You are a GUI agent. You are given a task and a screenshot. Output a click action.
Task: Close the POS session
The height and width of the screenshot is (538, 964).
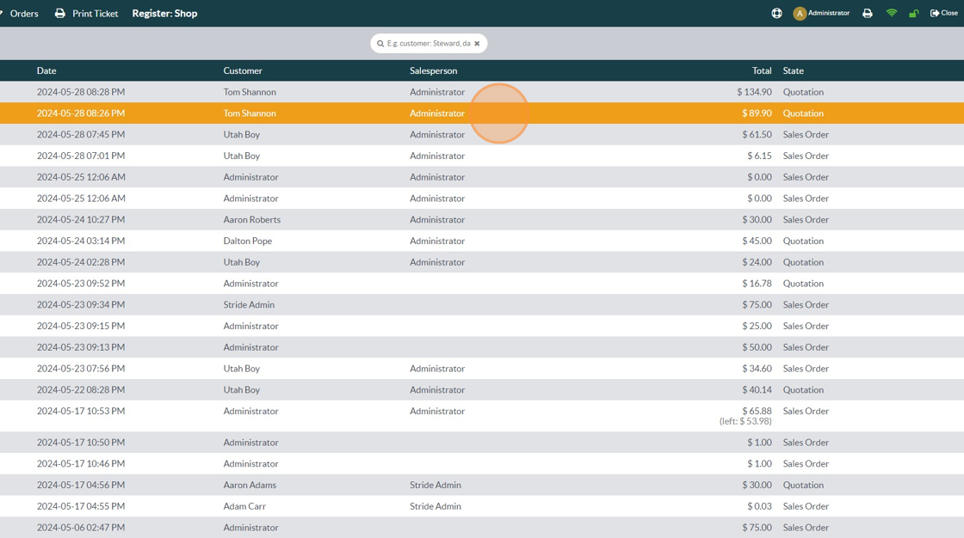(x=943, y=13)
